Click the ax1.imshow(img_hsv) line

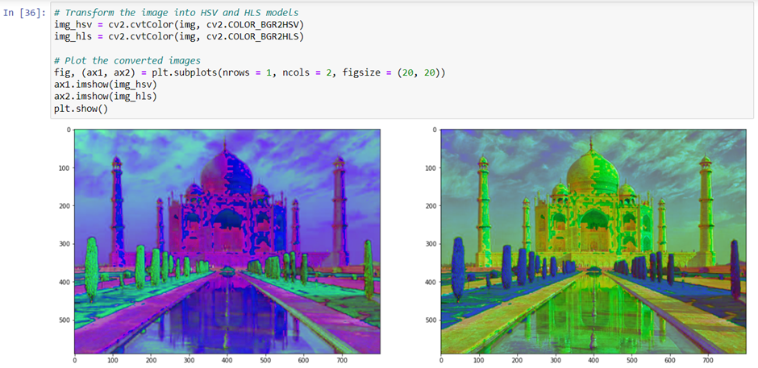pyautogui.click(x=106, y=85)
